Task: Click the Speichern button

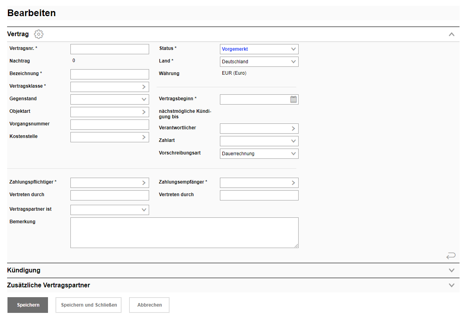Action: [28, 305]
